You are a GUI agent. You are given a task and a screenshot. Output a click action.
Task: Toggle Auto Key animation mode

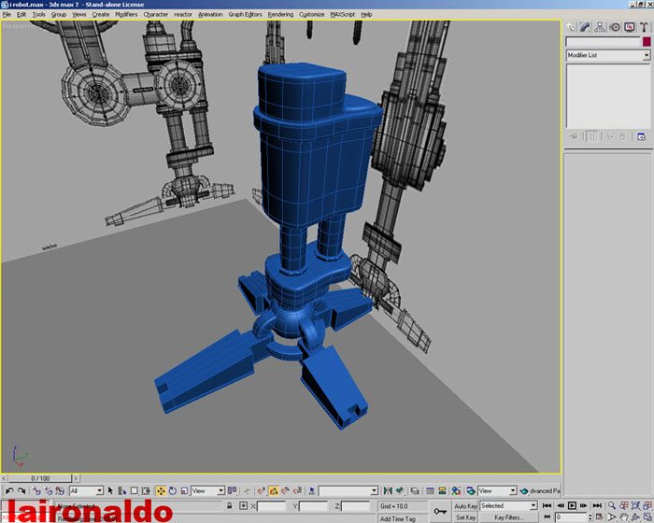pyautogui.click(x=465, y=505)
